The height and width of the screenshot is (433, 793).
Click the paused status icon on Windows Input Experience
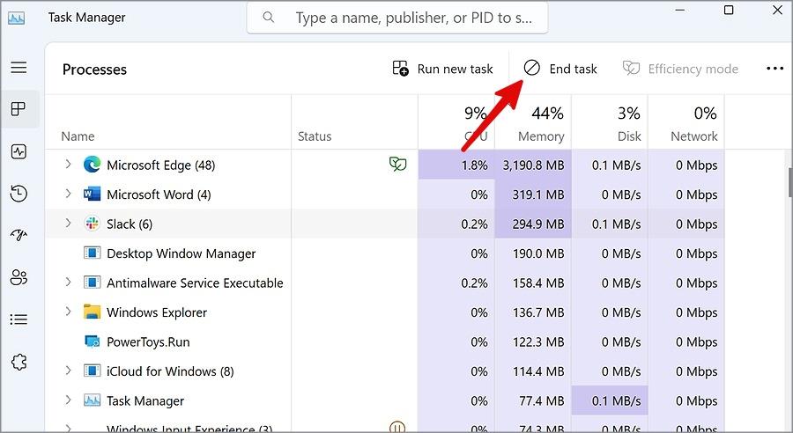tap(397, 428)
